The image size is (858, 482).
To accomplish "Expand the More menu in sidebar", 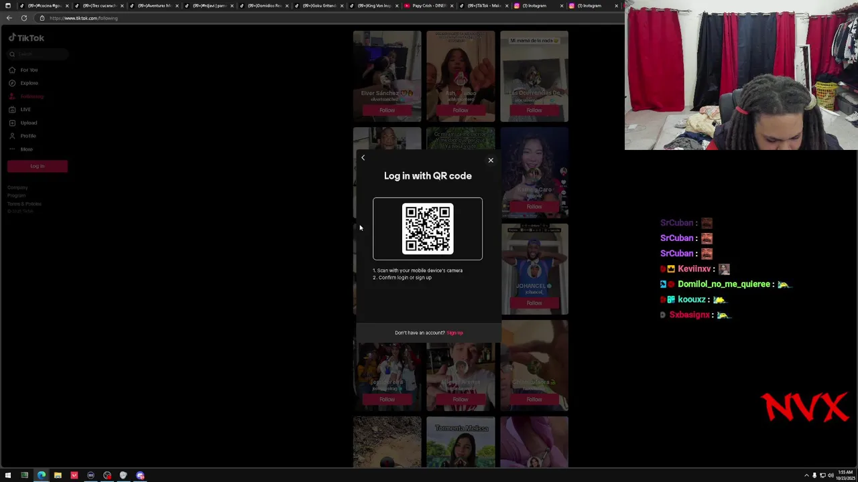I will point(26,149).
